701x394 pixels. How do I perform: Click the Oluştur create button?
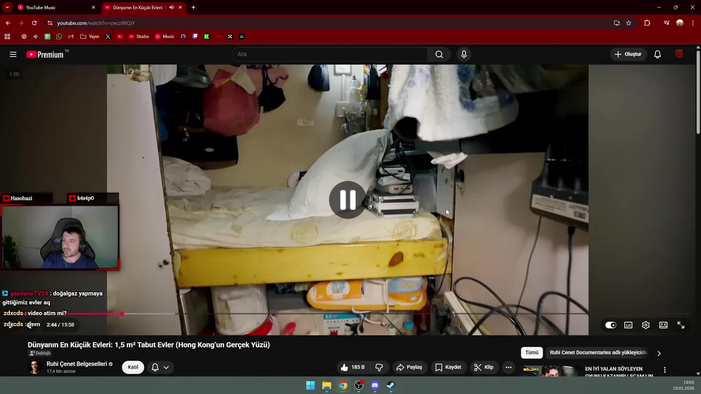click(628, 54)
